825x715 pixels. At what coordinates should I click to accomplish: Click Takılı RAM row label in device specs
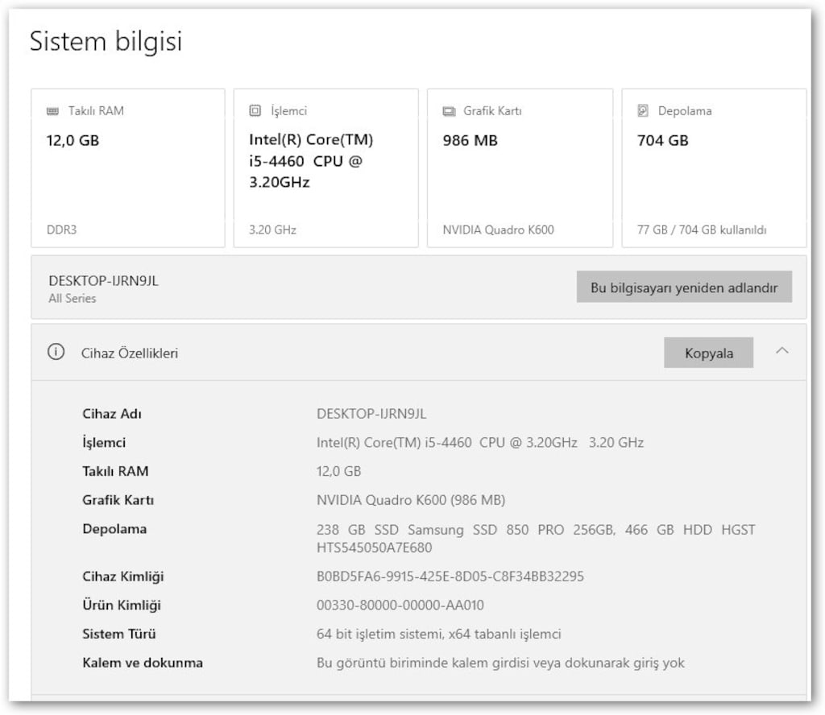pos(115,471)
